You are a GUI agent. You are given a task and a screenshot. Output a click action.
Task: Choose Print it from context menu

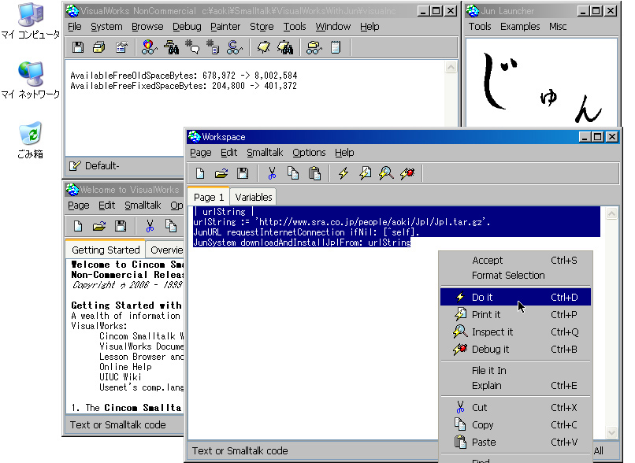[x=515, y=314]
